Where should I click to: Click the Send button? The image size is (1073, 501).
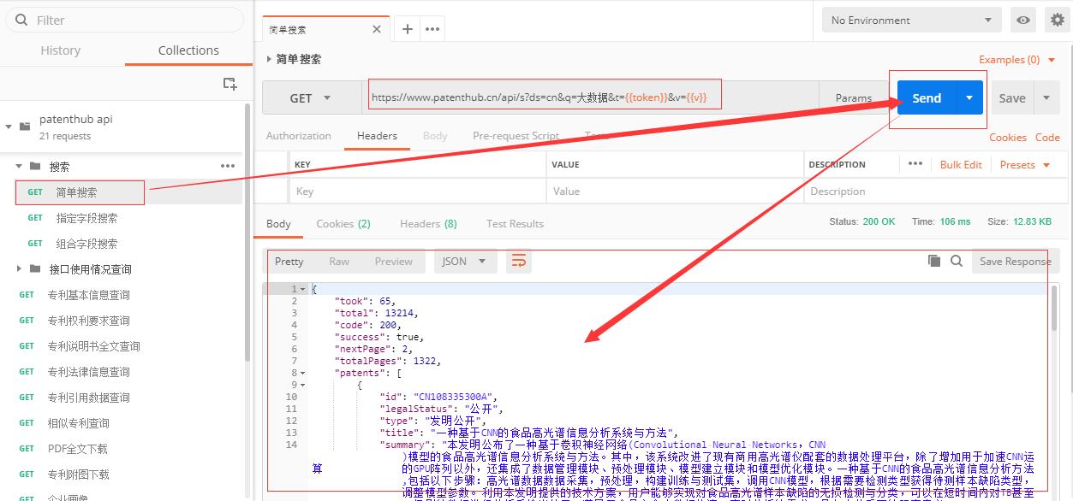click(x=926, y=98)
